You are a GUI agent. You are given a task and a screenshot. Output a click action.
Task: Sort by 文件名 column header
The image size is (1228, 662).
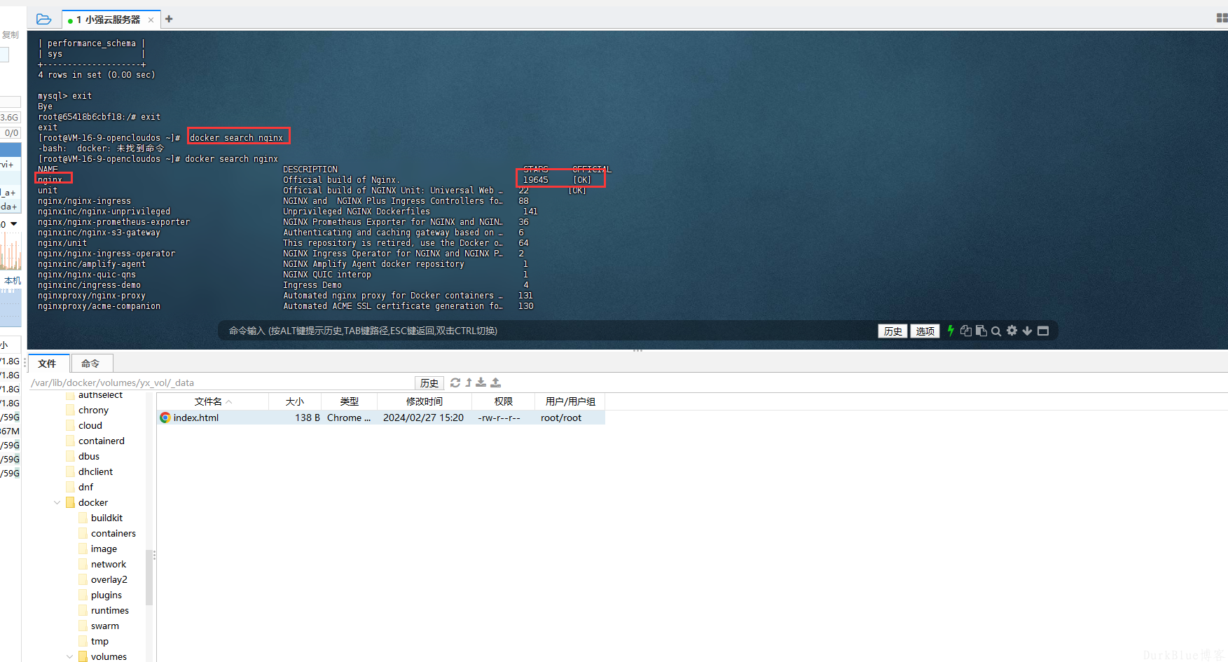(x=213, y=401)
